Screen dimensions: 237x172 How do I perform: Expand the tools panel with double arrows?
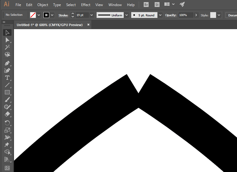pos(4,22)
